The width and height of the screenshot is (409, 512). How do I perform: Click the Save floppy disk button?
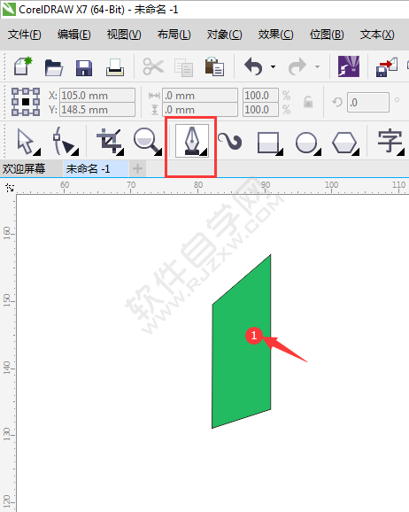point(84,67)
